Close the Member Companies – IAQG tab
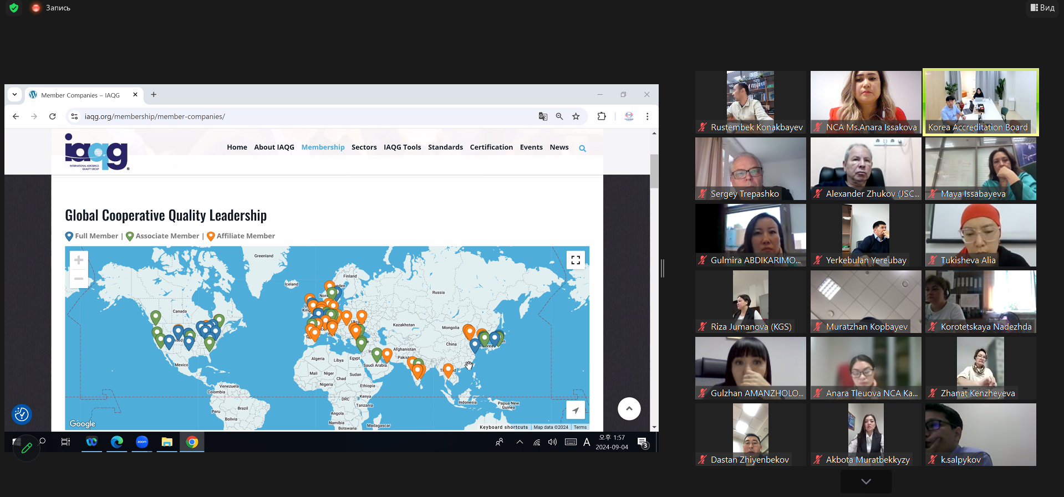This screenshot has height=497, width=1064. (x=135, y=95)
